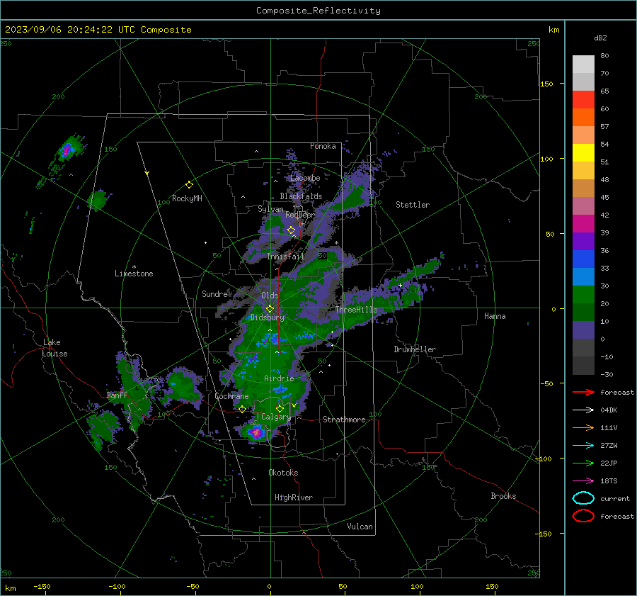Click the Composite_Reflectivity title
The width and height of the screenshot is (637, 596).
[318, 11]
